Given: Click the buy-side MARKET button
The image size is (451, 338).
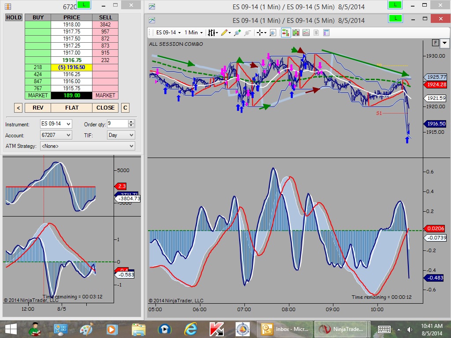Looking at the screenshot, I should 38,96.
